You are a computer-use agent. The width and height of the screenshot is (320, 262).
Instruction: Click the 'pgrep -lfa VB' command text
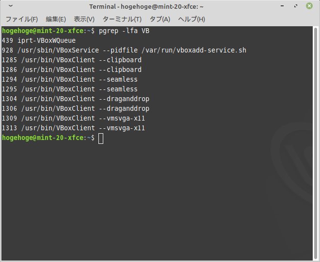(124, 31)
